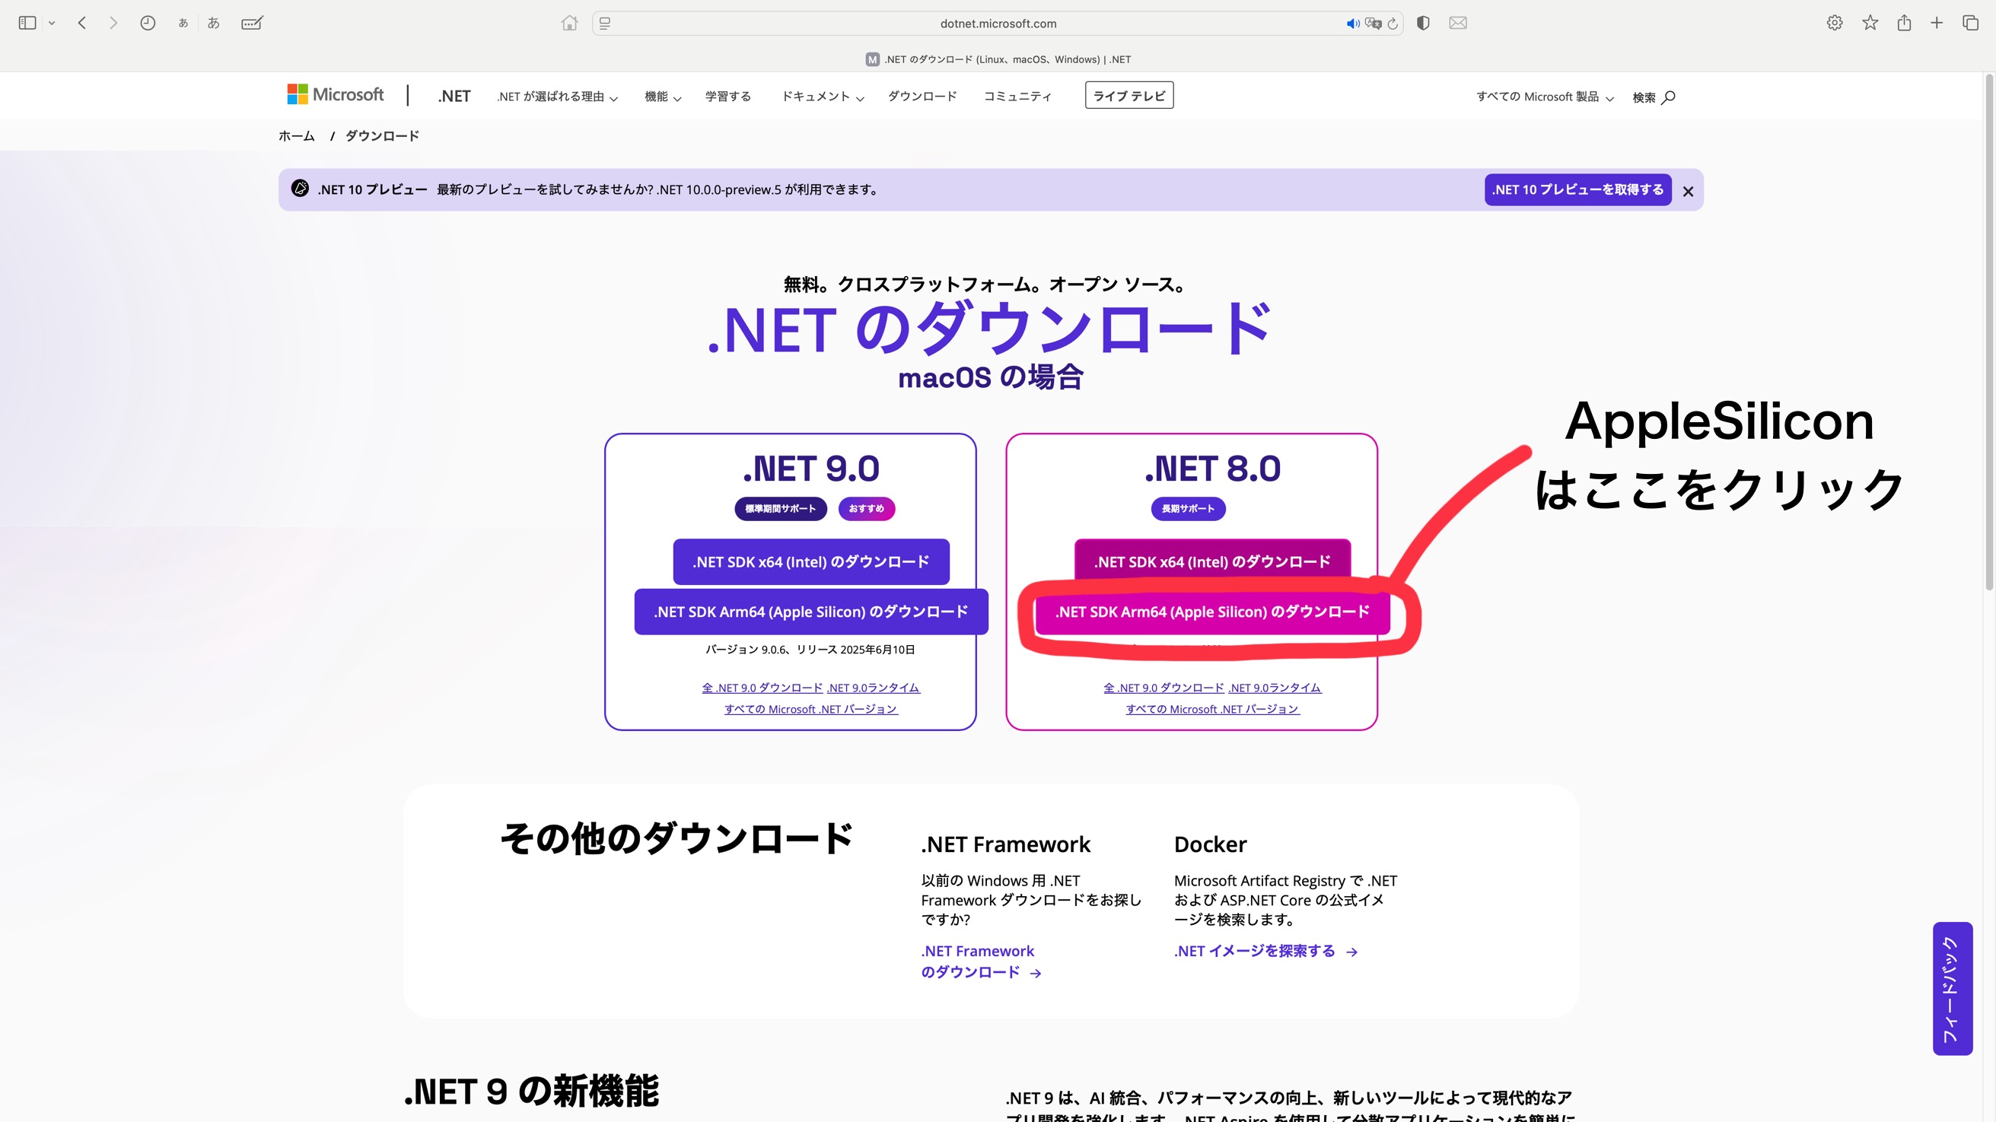Screen dimensions: 1996x1122
Task: Click the smaller text size あ button
Action: (183, 24)
